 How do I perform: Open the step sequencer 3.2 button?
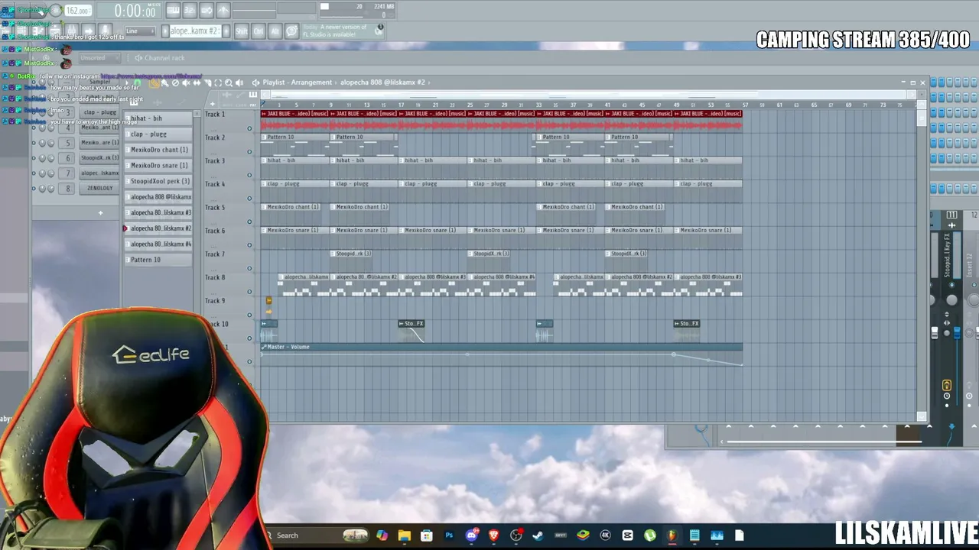pyautogui.click(x=189, y=10)
